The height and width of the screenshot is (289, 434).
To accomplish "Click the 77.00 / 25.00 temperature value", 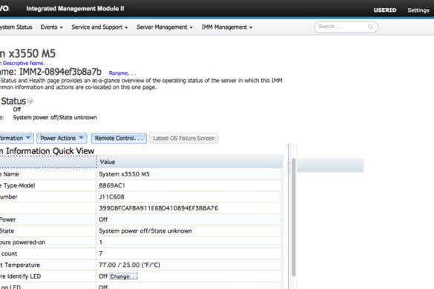I will pyautogui.click(x=130, y=265).
